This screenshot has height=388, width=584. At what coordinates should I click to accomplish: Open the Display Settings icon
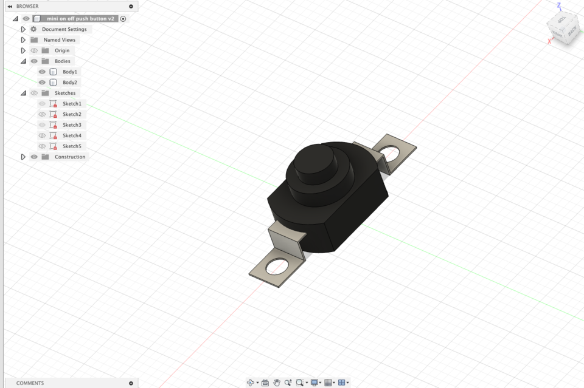pyautogui.click(x=314, y=383)
